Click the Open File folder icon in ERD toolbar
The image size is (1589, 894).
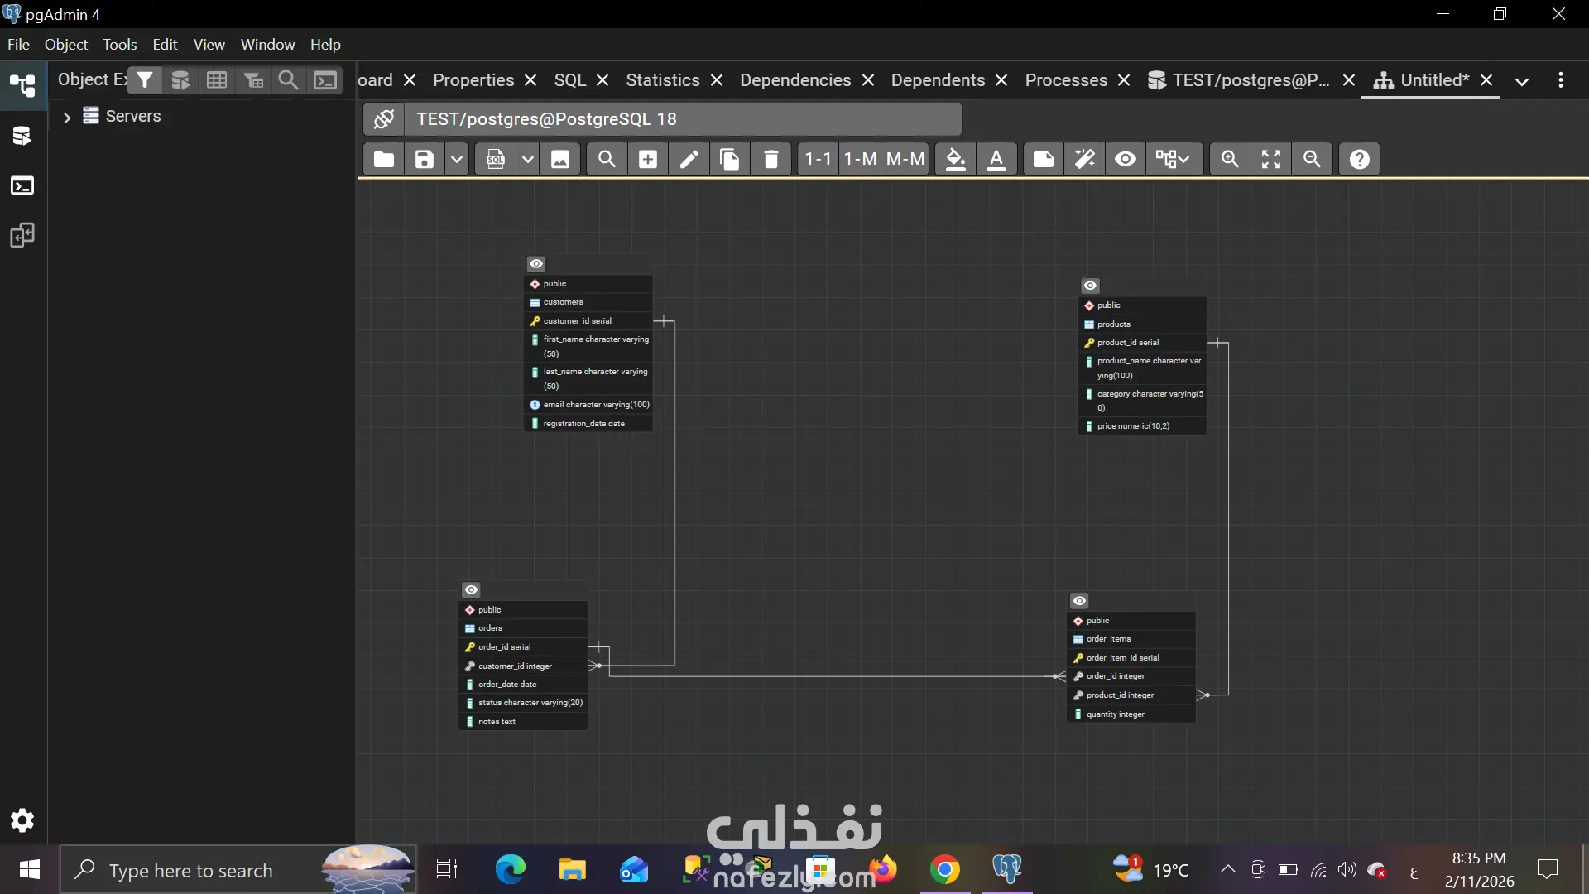(383, 159)
